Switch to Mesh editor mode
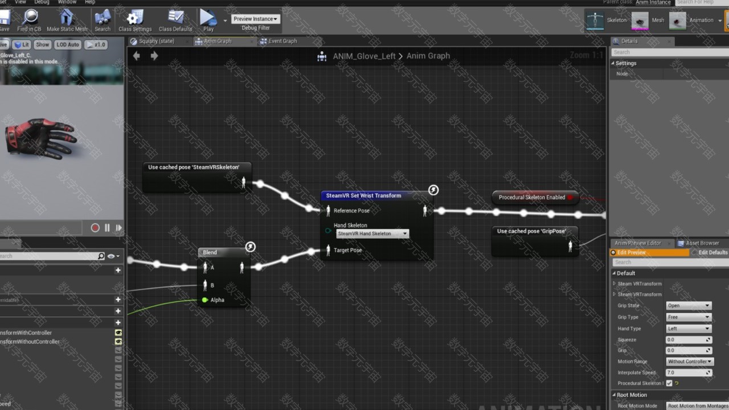This screenshot has width=729, height=410. (x=648, y=20)
